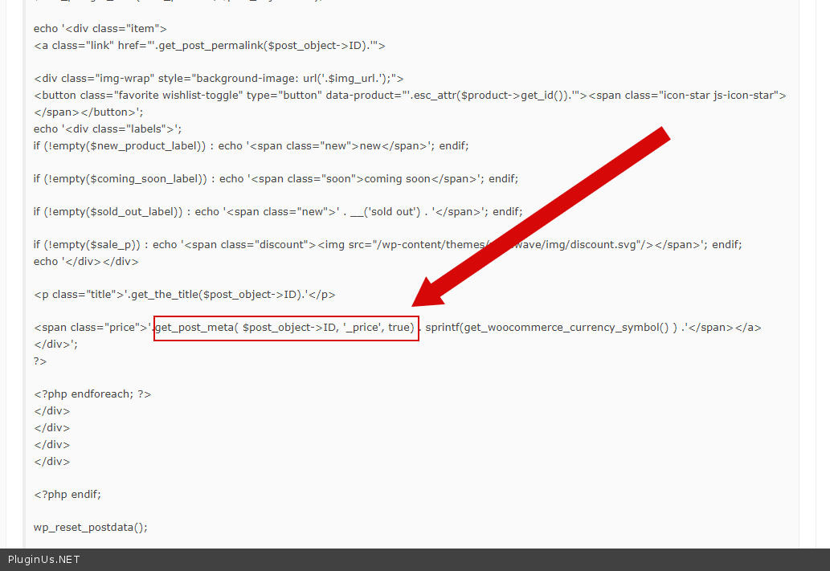Click the echo div class="labels" line
830x571 pixels.
pos(108,128)
